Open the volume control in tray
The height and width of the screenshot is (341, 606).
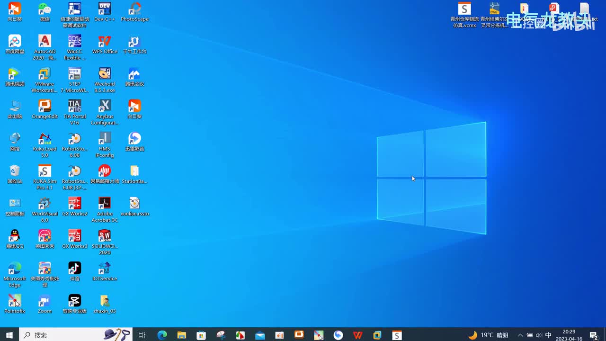click(x=539, y=335)
